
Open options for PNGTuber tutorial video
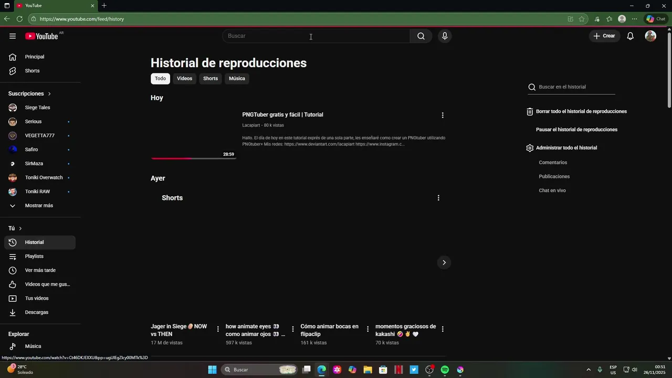click(443, 115)
